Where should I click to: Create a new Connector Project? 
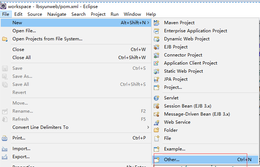coord(205,55)
